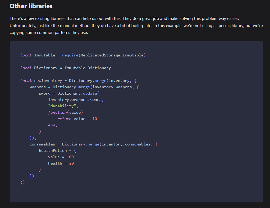
Task: Click the final closing "})" of the code
Action: [x=22, y=182]
